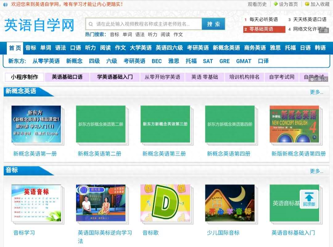The height and width of the screenshot is (247, 333).
Task: Open 观看历史 viewing history
Action: (257, 4)
